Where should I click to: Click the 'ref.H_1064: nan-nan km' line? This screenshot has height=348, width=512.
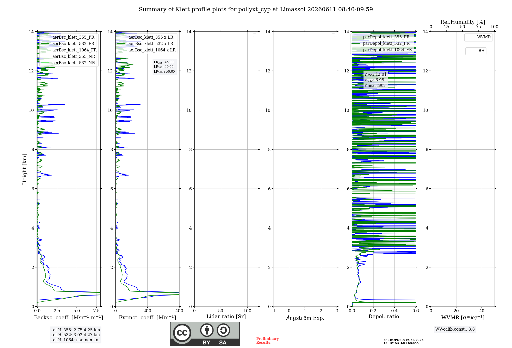(x=75, y=340)
